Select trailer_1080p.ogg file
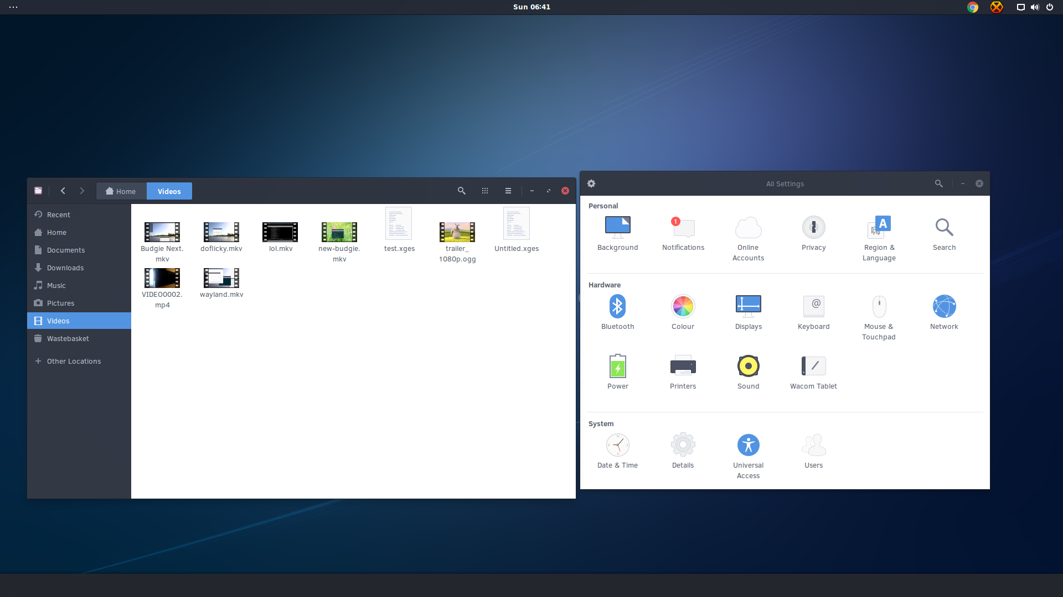The image size is (1063, 597). tap(457, 242)
